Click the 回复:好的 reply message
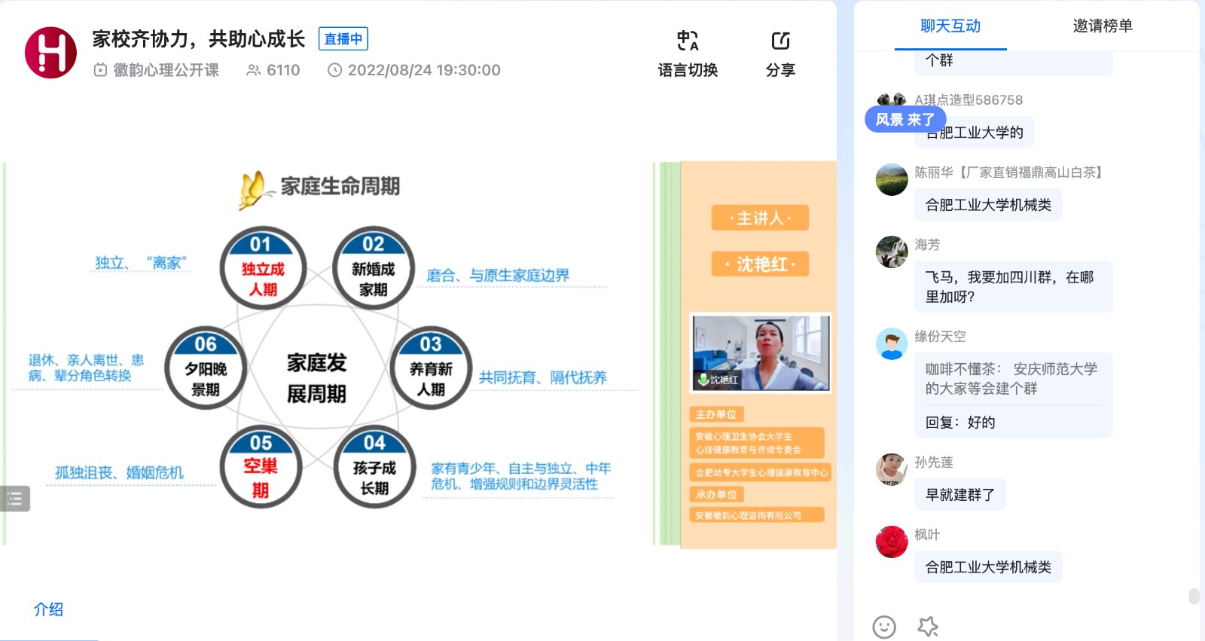 click(x=960, y=423)
